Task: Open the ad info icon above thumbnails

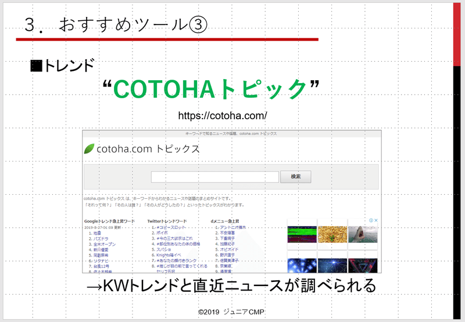Action: (x=371, y=220)
